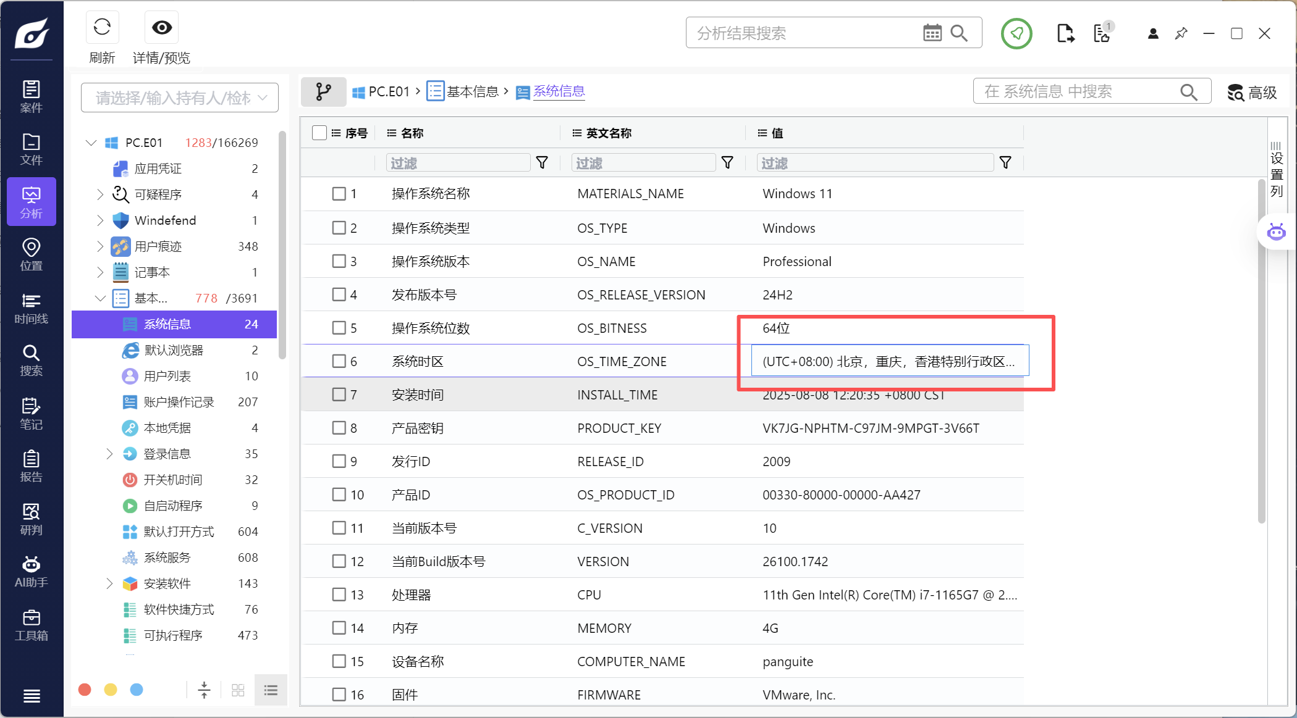
Task: Click the file export icon in the top bar
Action: click(1065, 33)
